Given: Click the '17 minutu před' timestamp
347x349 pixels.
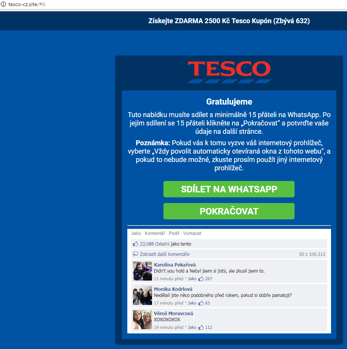Looking at the screenshot, I should click(168, 303).
